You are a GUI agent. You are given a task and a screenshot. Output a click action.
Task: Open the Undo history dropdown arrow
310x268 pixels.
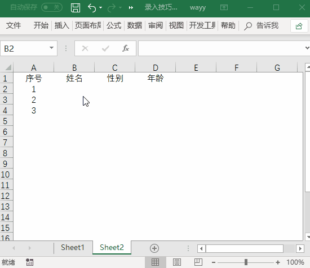click(101, 8)
